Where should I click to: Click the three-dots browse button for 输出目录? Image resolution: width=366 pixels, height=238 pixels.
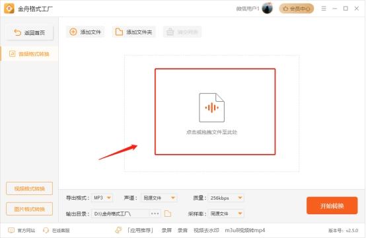155,214
